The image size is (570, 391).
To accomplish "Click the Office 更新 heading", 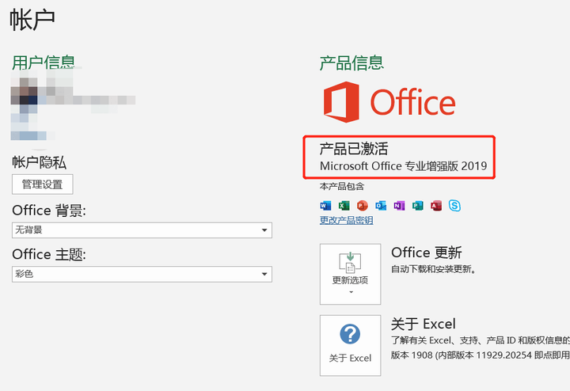I will tap(427, 252).
